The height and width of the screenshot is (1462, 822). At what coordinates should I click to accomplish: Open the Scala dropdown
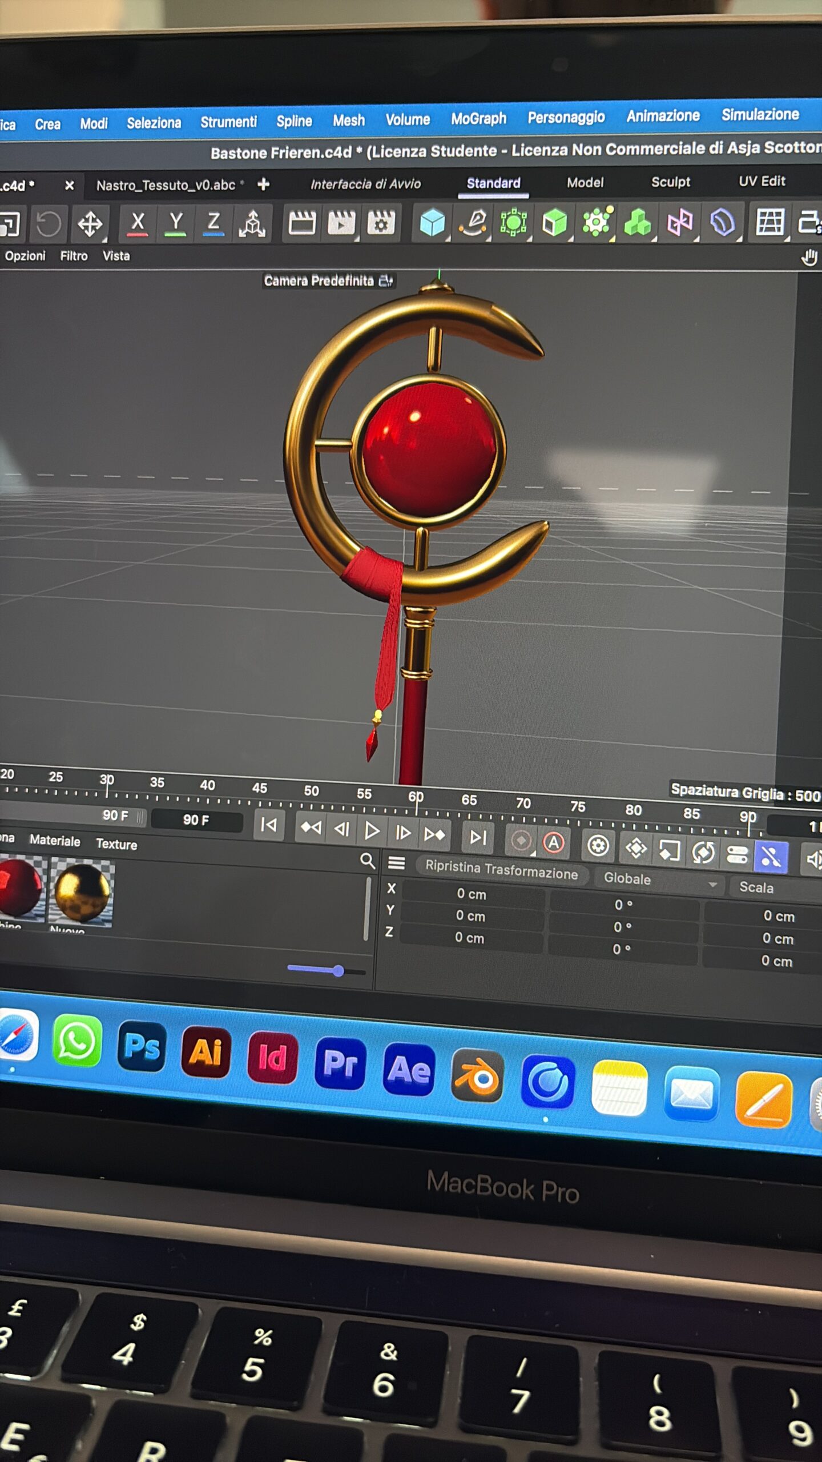tap(777, 887)
